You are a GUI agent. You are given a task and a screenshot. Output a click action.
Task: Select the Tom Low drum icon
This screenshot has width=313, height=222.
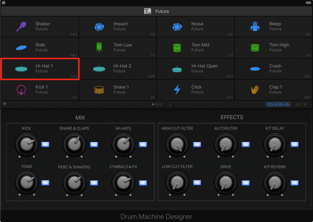coord(99,48)
